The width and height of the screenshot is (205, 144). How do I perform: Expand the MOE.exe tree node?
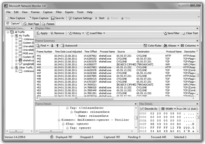point(16,53)
